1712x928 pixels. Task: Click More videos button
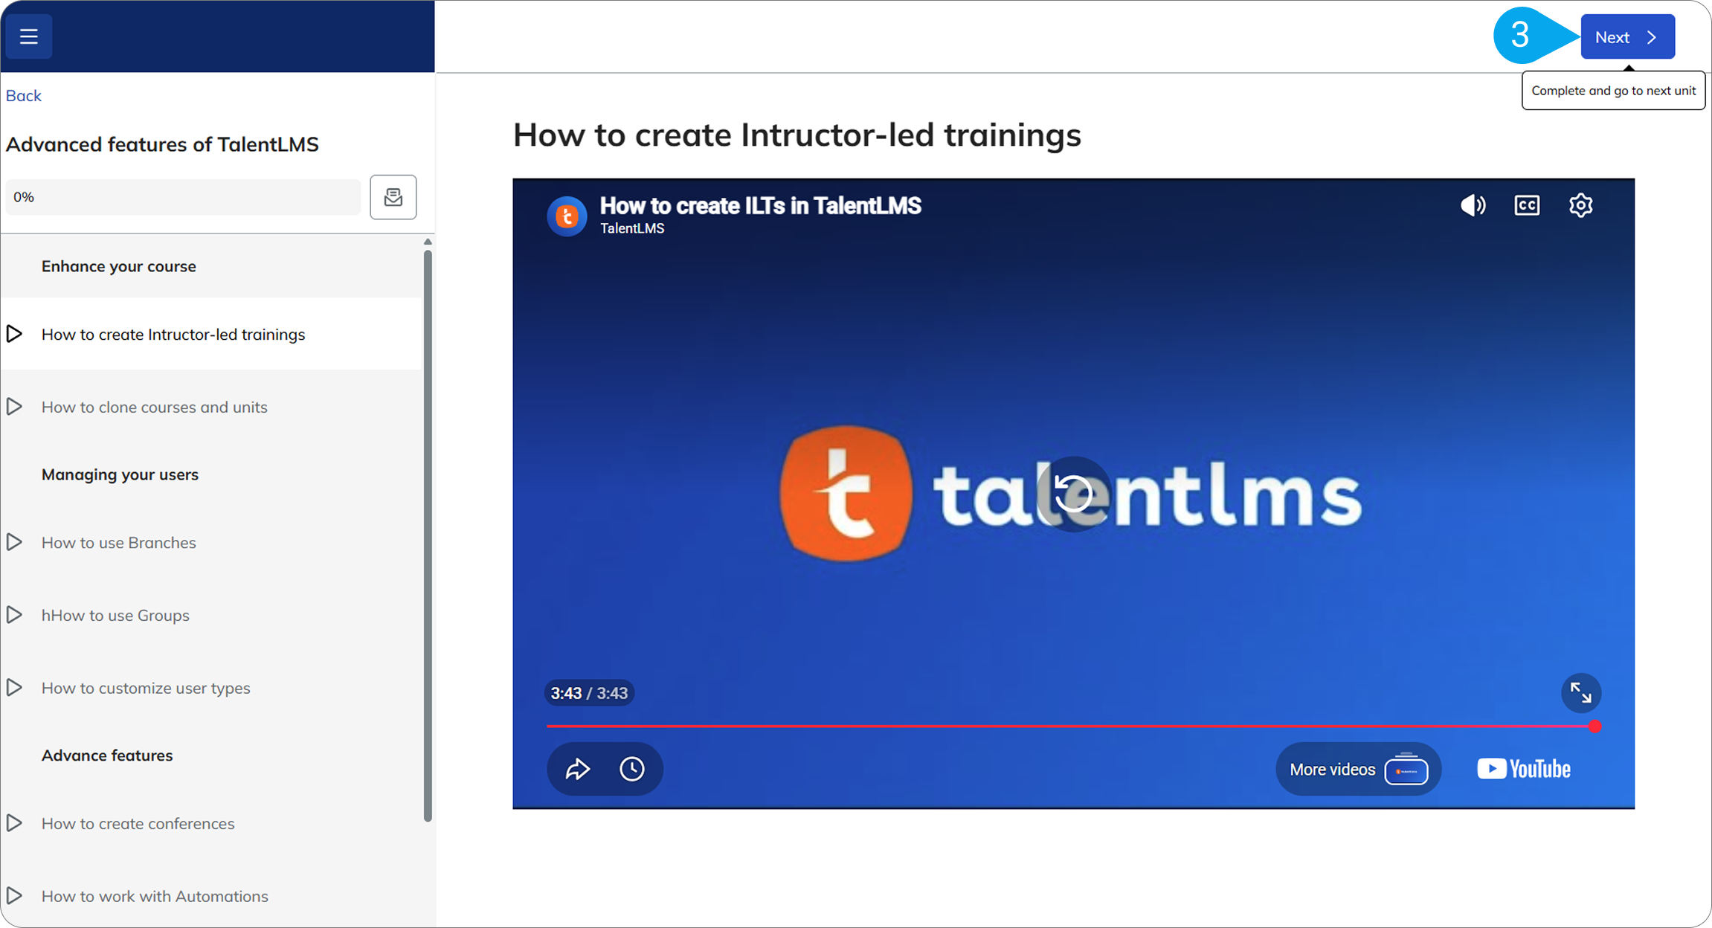click(x=1358, y=770)
